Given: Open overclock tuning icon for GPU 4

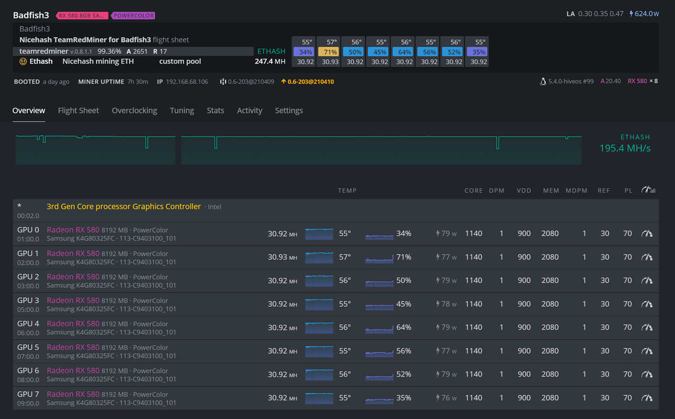Looking at the screenshot, I should (647, 327).
